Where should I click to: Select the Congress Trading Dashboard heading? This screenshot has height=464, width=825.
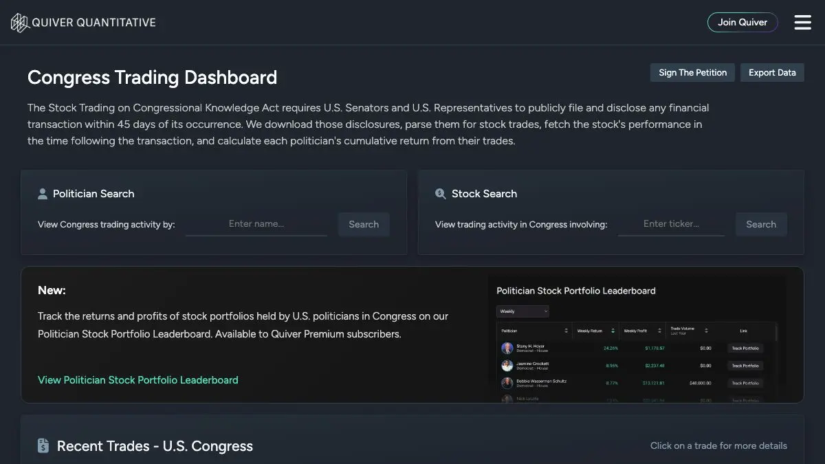click(x=152, y=77)
